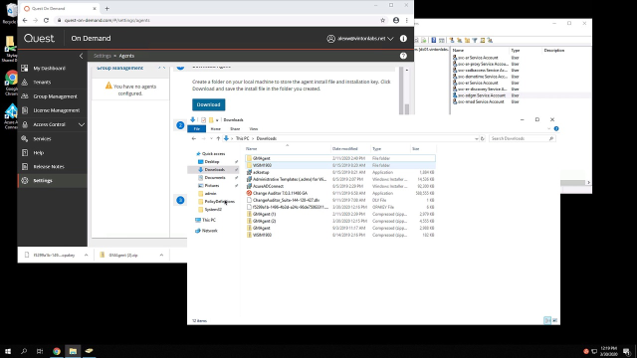Image resolution: width=637 pixels, height=358 pixels.
Task: Switch to details view icon in Explorer status bar
Action: (x=547, y=320)
